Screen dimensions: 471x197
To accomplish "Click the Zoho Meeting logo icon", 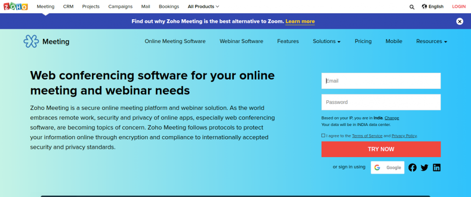I will tap(31, 41).
